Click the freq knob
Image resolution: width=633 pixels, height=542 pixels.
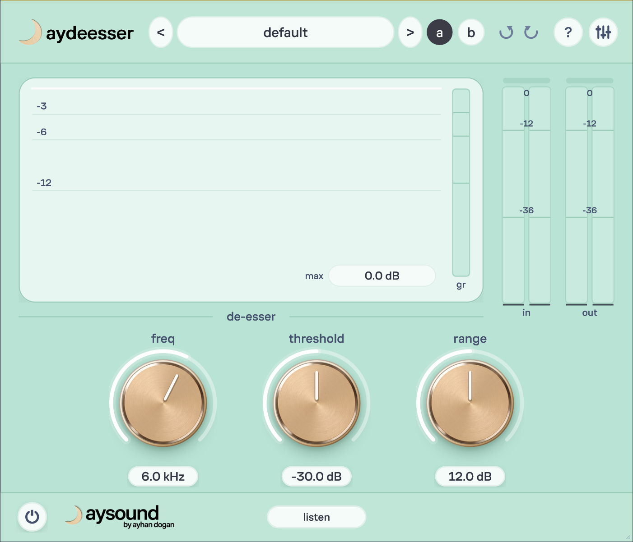pyautogui.click(x=163, y=403)
